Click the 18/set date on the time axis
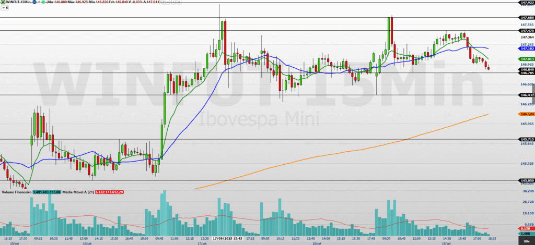The image size is (535, 245). click(x=317, y=243)
